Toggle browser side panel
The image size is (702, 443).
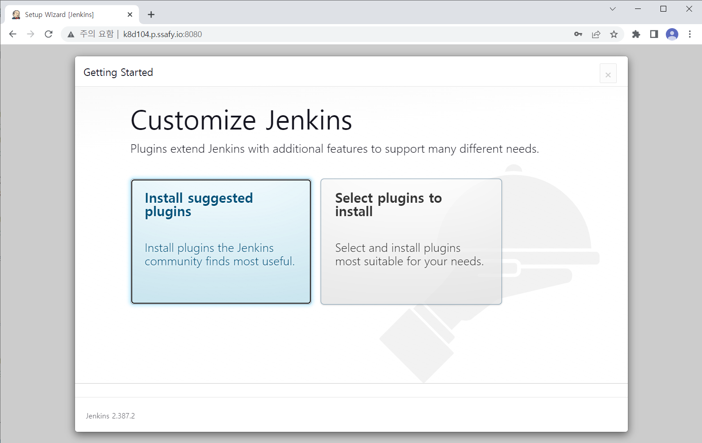(654, 34)
